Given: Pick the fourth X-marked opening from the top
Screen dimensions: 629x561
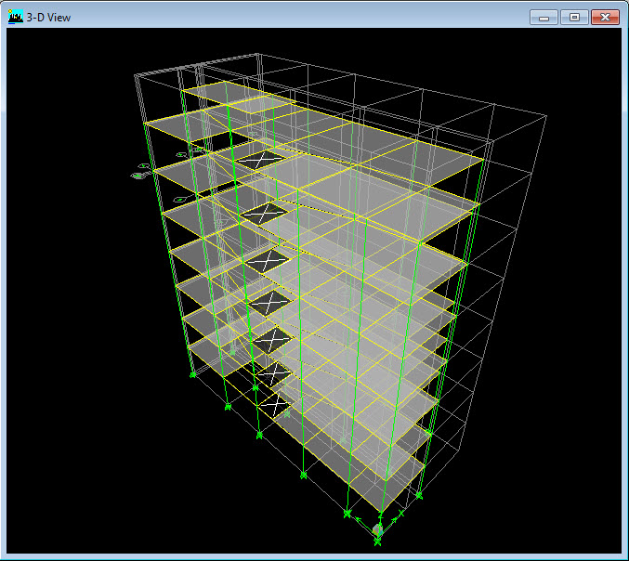Looking at the screenshot, I should pyautogui.click(x=269, y=301).
